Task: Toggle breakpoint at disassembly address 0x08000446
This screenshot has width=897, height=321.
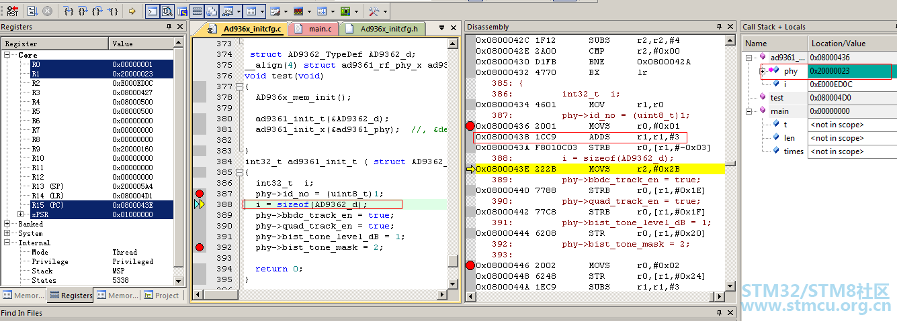Action: (x=470, y=265)
